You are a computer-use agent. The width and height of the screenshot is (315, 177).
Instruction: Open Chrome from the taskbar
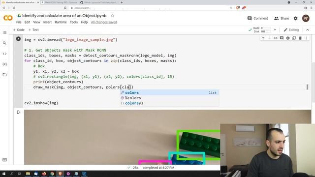click(x=52, y=174)
